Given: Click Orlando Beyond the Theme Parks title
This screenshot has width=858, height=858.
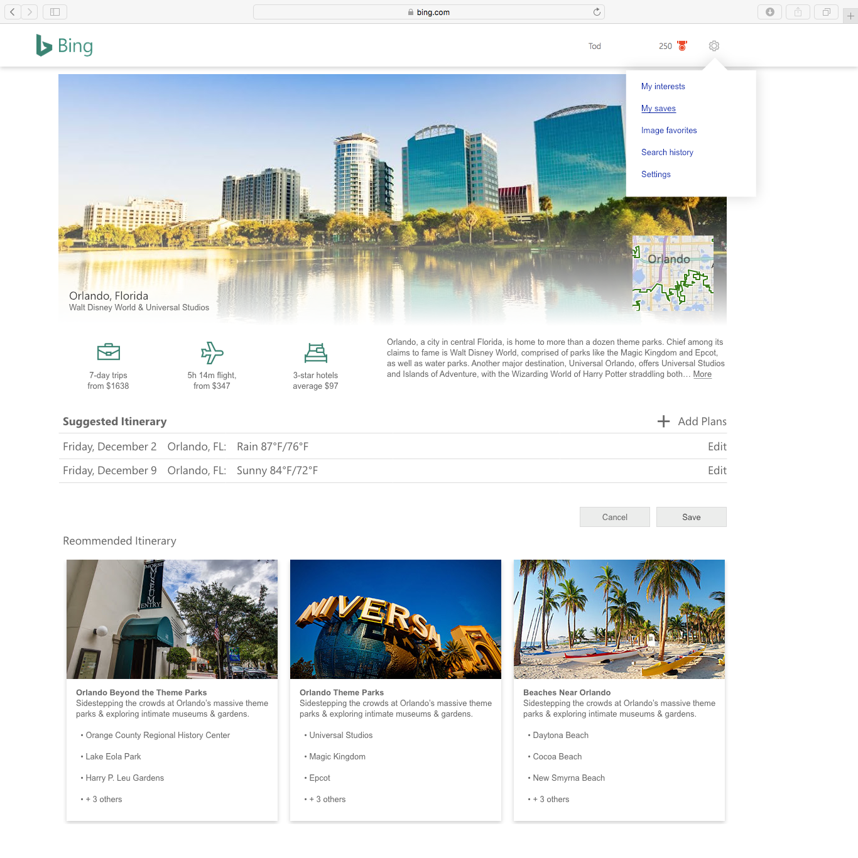Looking at the screenshot, I should point(141,693).
